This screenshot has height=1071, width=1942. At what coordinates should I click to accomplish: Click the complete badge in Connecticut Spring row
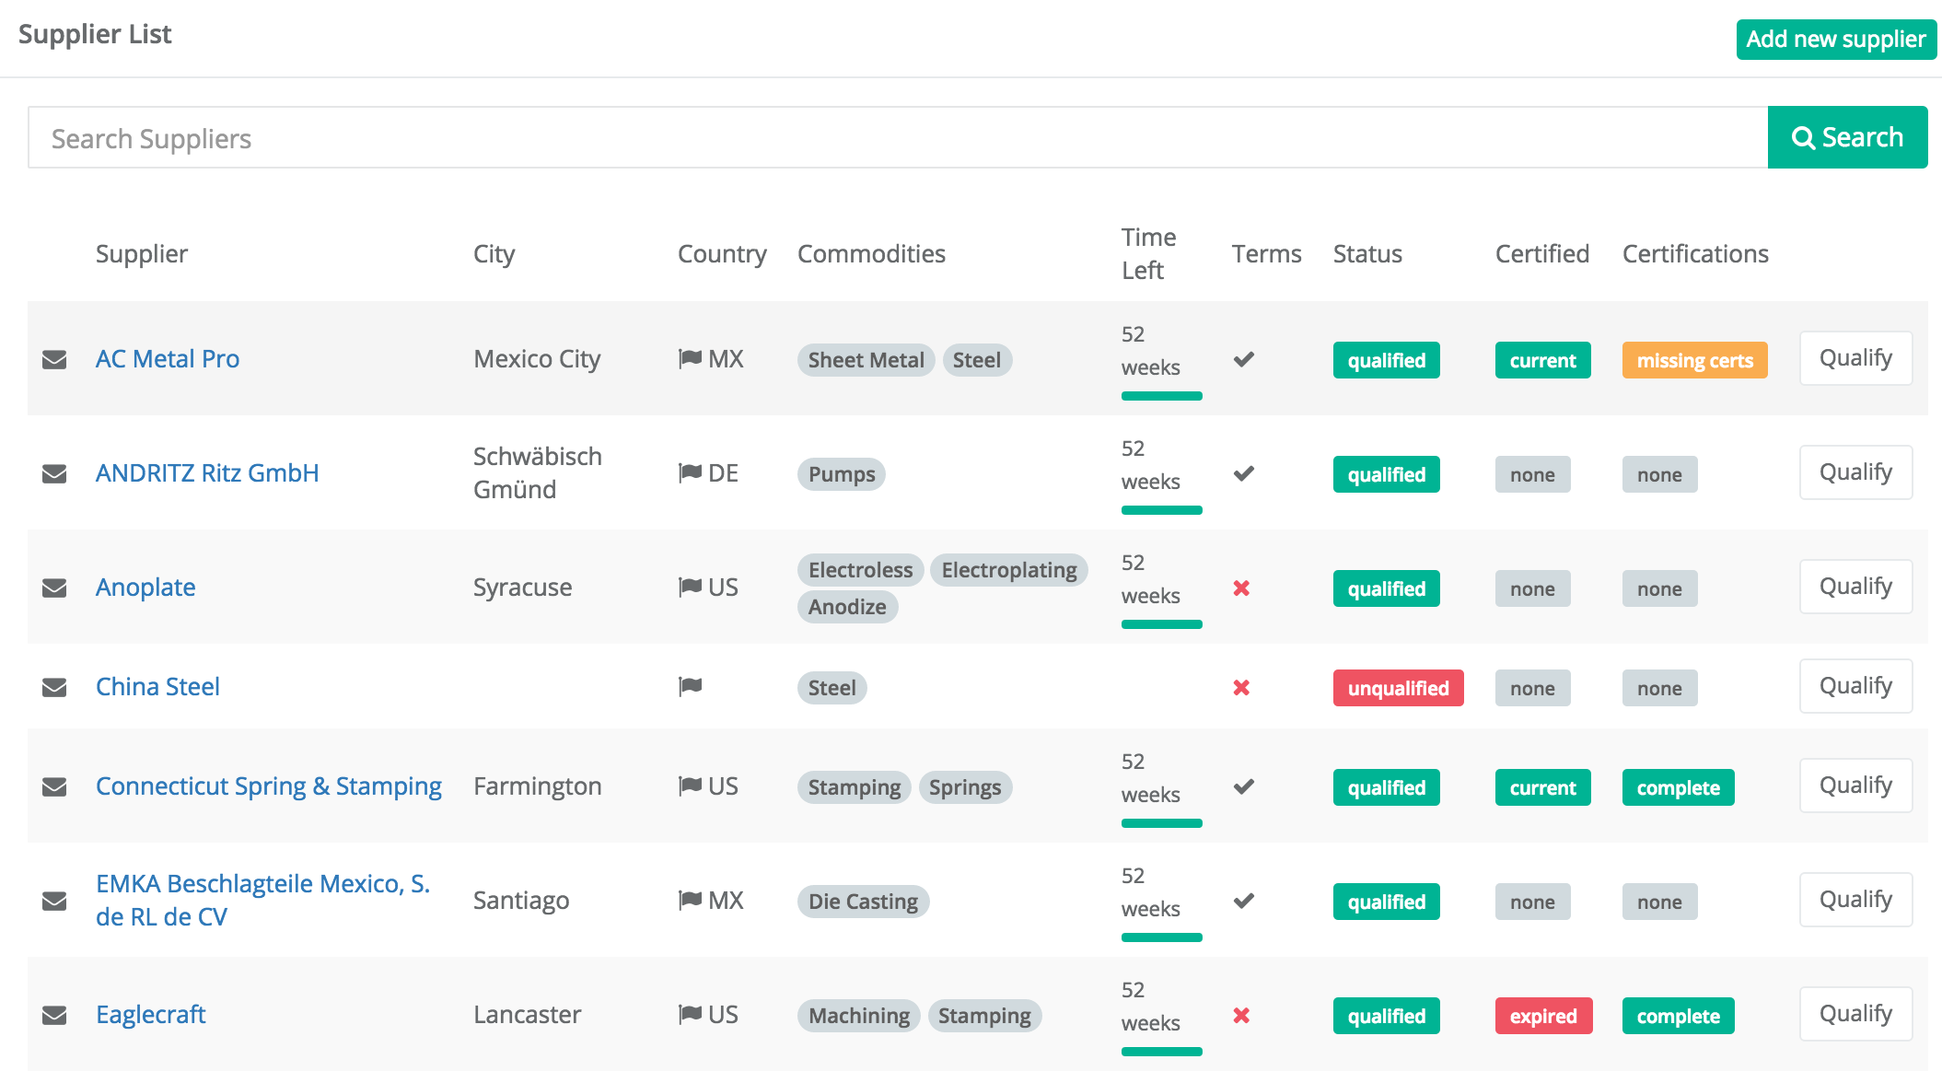point(1678,787)
